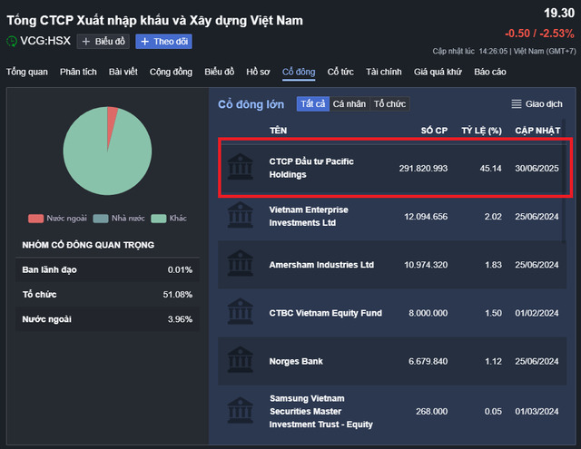The image size is (581, 449).
Task: Click the bank icon beside CTCP Đầu tư Pacific Holdings
Action: click(241, 167)
